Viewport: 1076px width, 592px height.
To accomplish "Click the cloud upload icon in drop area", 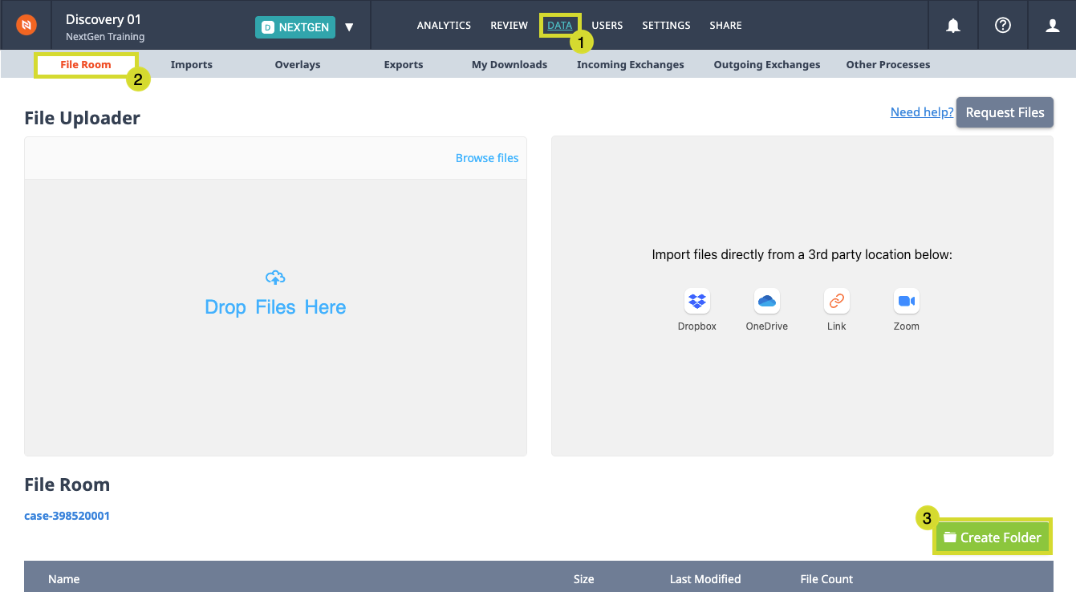I will pos(275,278).
